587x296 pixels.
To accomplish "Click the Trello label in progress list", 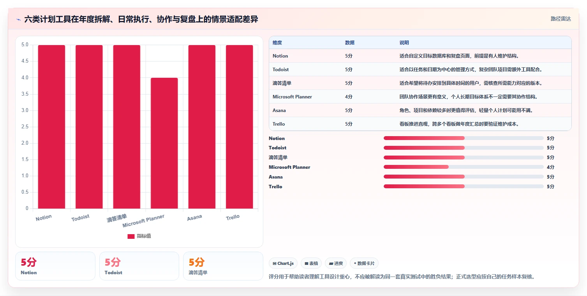I will [275, 187].
